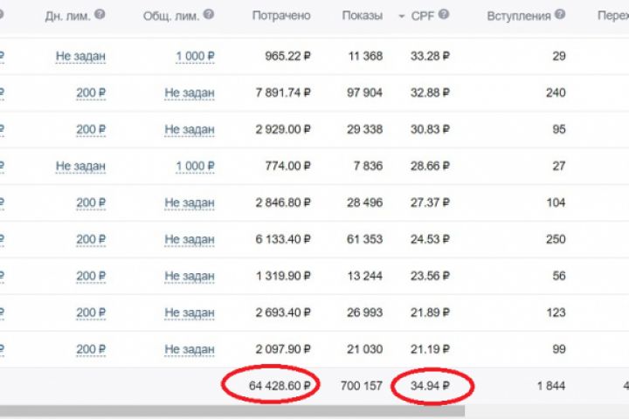Edit 200 ₽ daily limit in 2 693.40 row
Screen dimensions: 629x419
(x=91, y=313)
